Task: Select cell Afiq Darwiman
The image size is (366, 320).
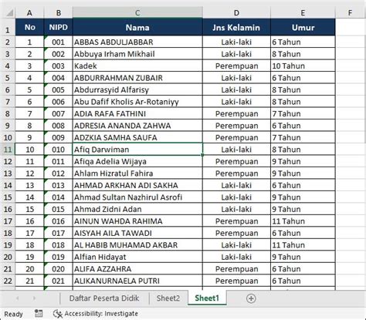Action: pos(137,150)
